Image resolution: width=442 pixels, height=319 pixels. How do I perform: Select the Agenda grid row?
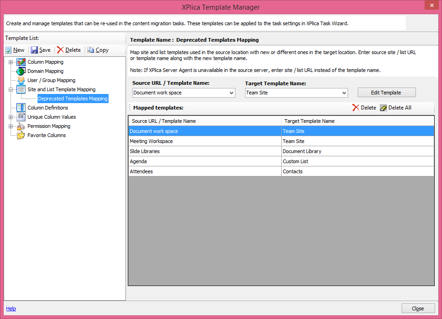pos(281,162)
